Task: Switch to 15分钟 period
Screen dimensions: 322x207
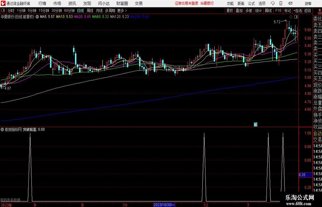Action: pyautogui.click(x=44, y=11)
